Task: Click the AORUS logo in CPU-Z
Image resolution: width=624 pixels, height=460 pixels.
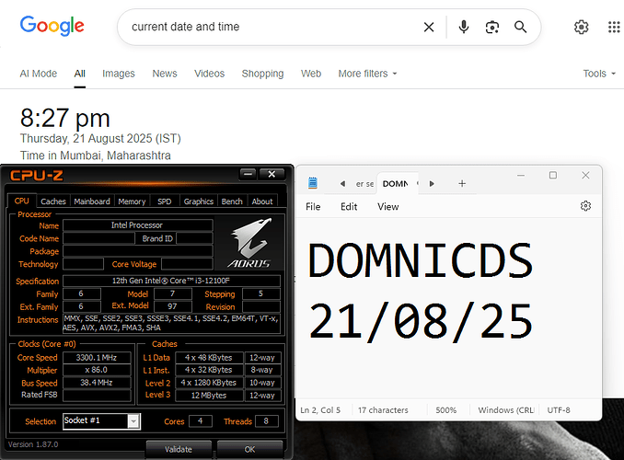Action: click(250, 242)
